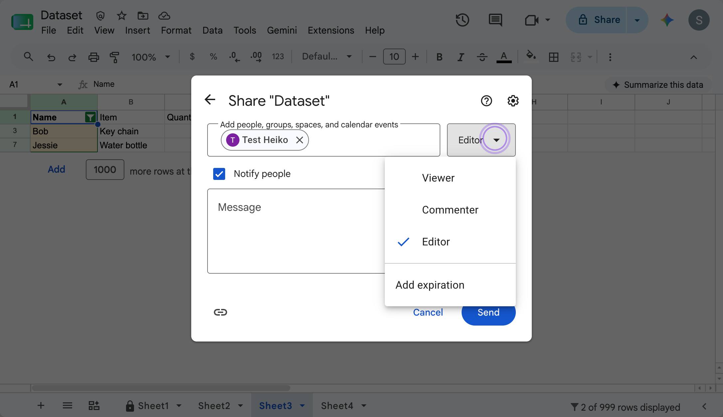Increase font size with plus
Image resolution: width=723 pixels, height=417 pixels.
415,57
